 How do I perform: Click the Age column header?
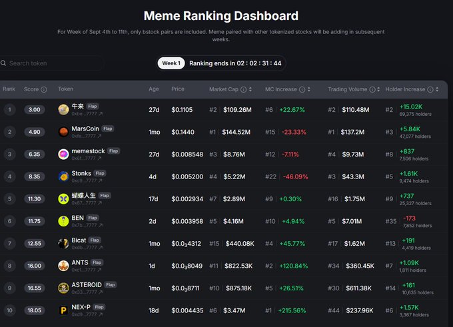click(154, 89)
